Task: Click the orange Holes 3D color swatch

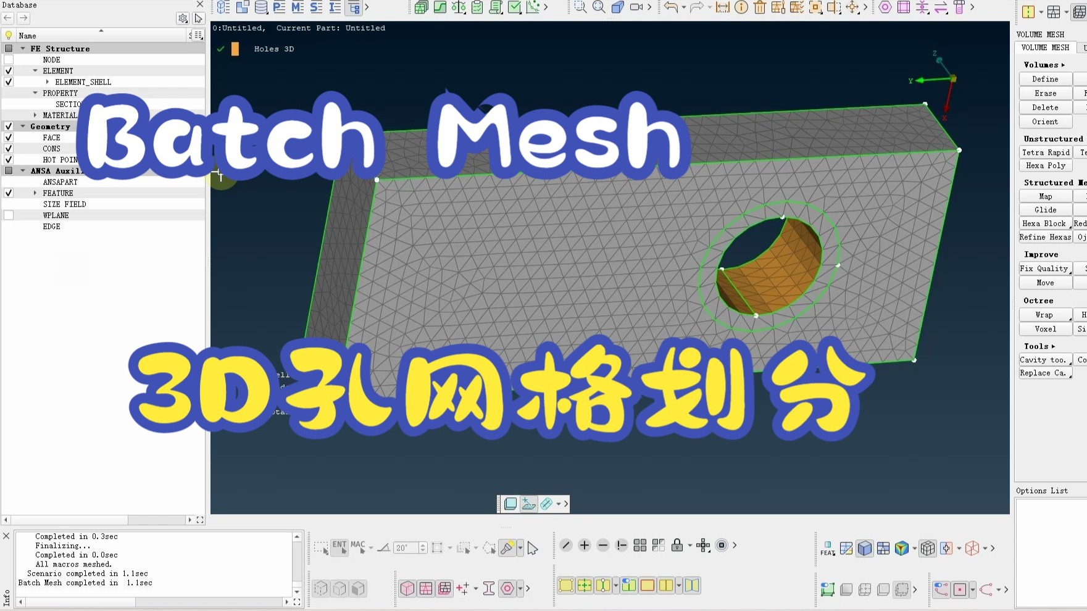Action: (x=235, y=49)
